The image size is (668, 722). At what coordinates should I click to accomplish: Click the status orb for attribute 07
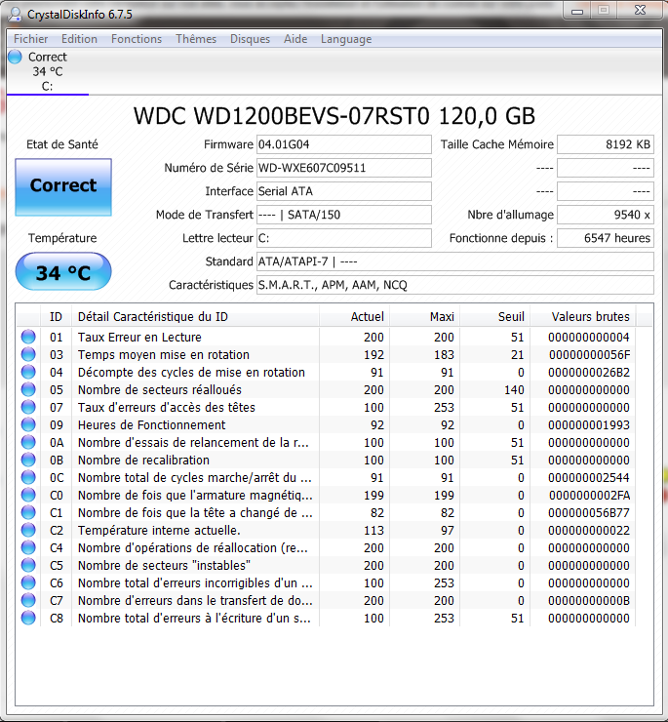tap(28, 407)
